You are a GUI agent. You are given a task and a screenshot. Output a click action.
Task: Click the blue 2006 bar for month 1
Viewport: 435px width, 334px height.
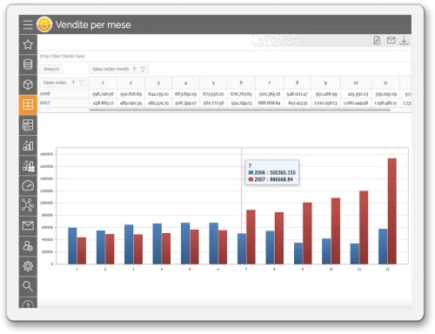point(72,246)
